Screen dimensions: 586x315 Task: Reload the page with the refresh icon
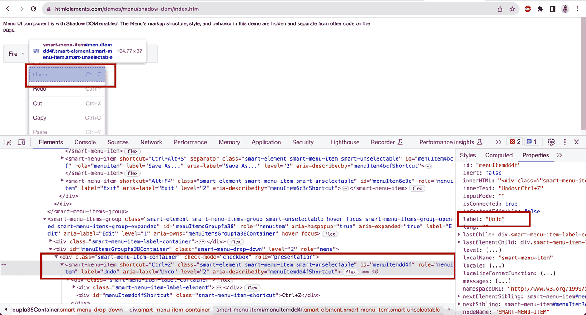[32, 8]
